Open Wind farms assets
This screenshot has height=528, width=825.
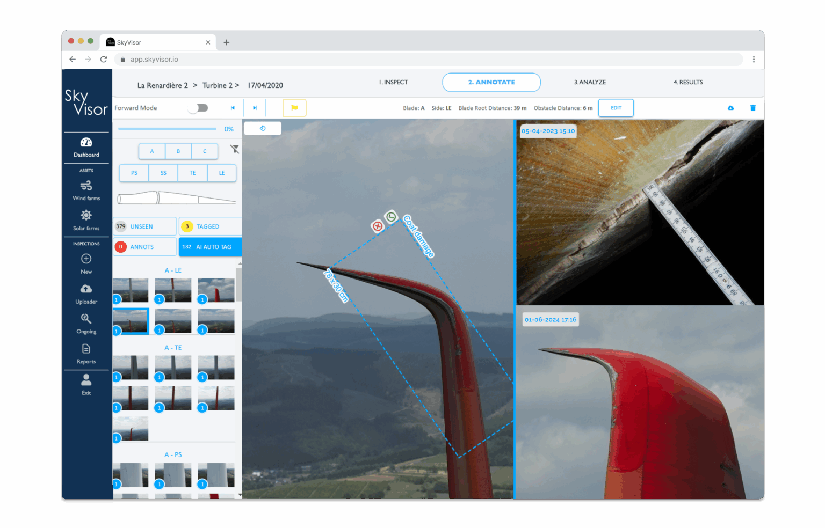[86, 190]
